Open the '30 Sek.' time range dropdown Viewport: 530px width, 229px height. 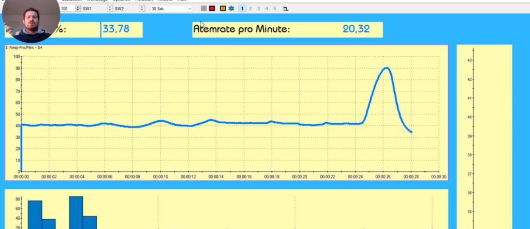[x=172, y=9]
